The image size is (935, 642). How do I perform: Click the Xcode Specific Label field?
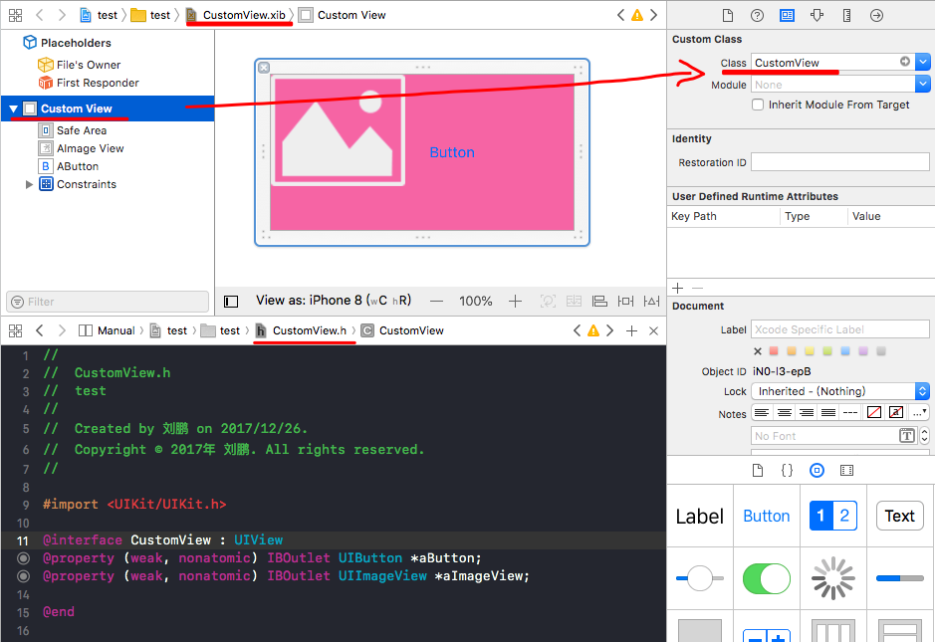(x=839, y=329)
